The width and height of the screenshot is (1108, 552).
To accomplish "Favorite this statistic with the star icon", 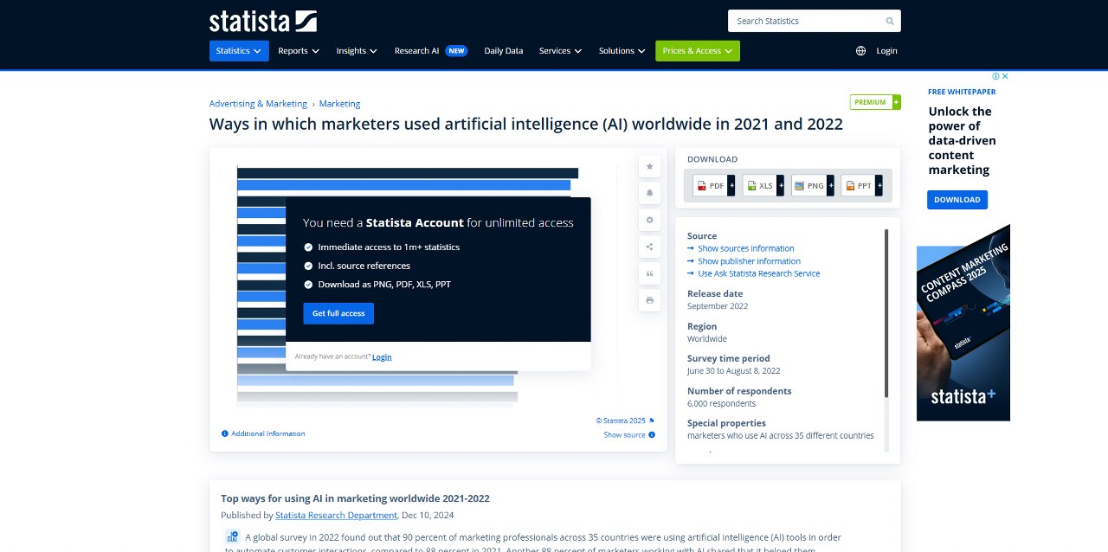I will 649,166.
